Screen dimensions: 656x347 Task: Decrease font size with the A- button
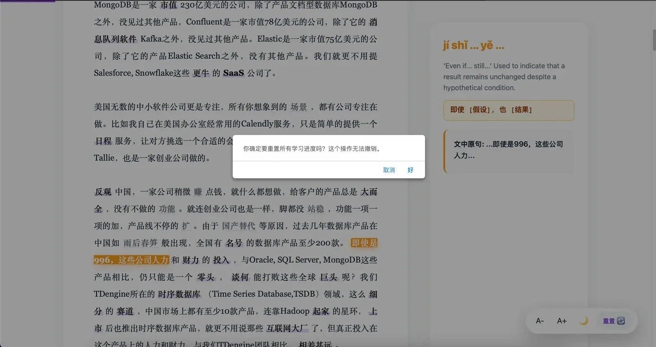540,321
